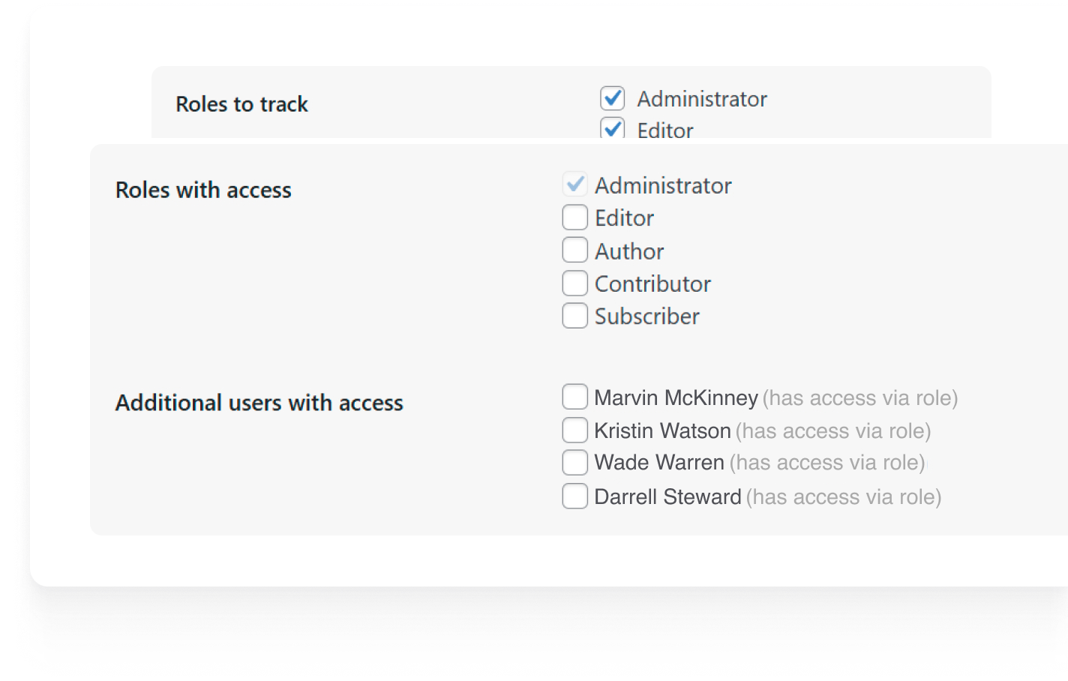Enable the Author role with access
This screenshot has width=1068, height=681.
(x=574, y=249)
